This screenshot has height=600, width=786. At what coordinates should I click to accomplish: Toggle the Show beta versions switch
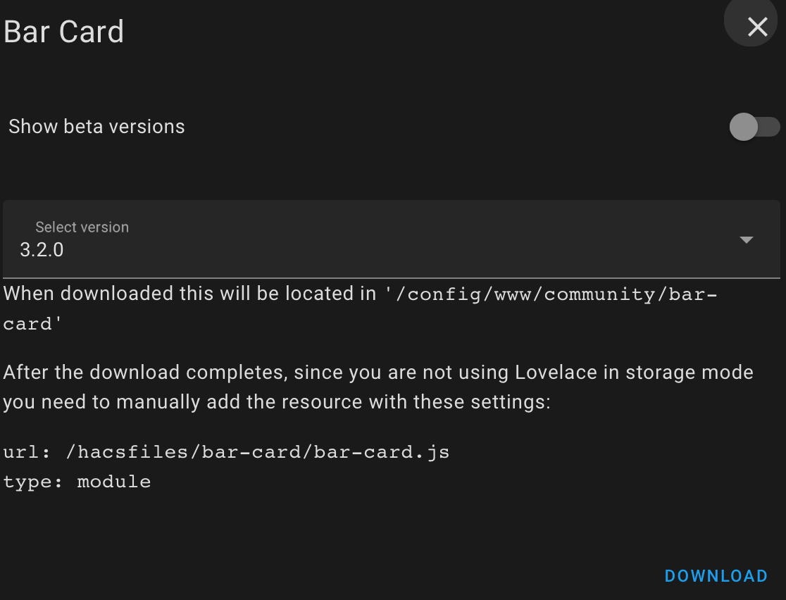pyautogui.click(x=754, y=127)
